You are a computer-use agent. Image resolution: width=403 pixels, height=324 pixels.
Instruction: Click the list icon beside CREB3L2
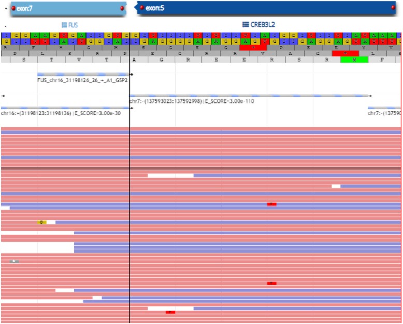tap(246, 24)
